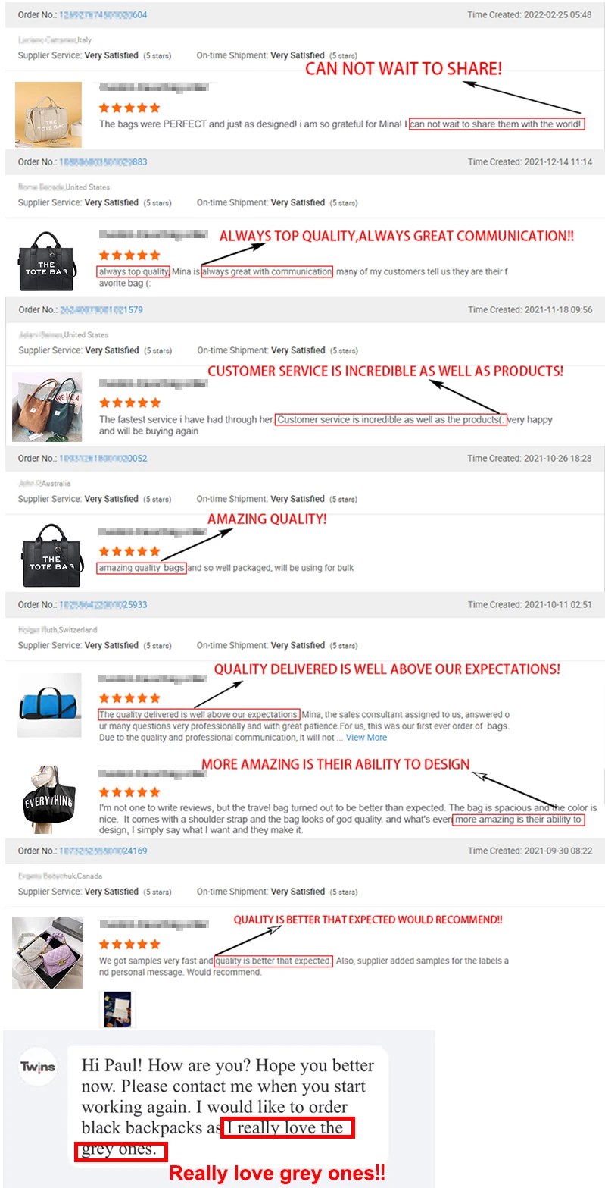Click the black tote bag thumbnail in Australia review
605x1188 pixels.
click(x=52, y=555)
